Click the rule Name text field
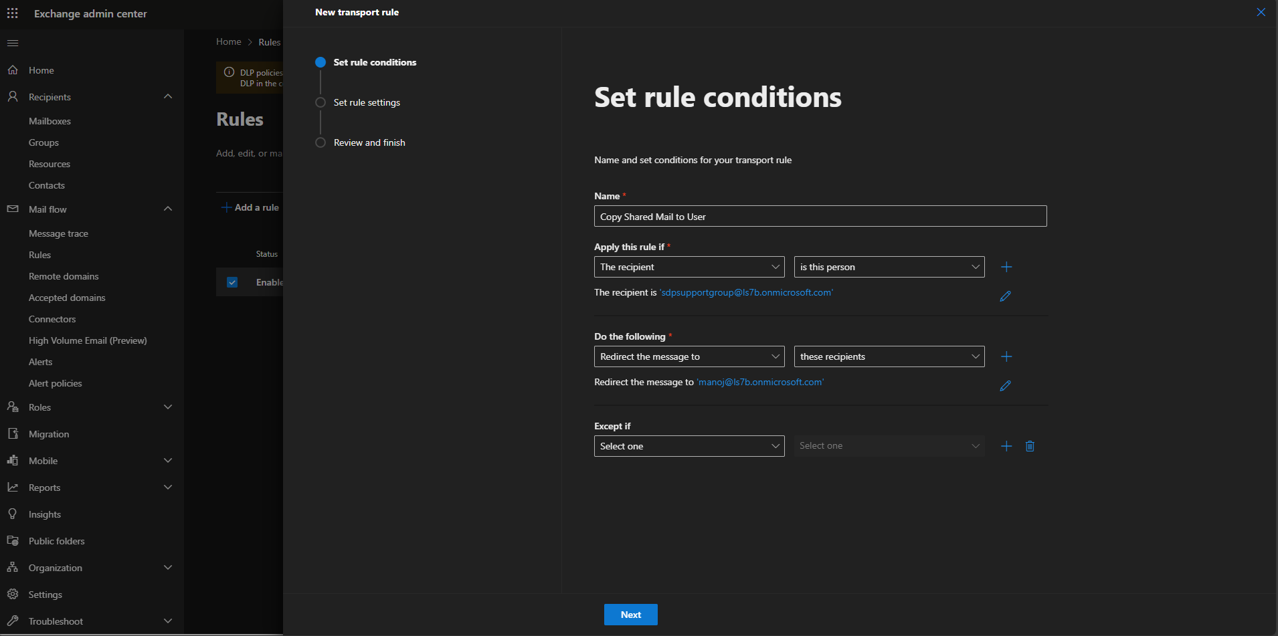The image size is (1278, 636). [820, 216]
